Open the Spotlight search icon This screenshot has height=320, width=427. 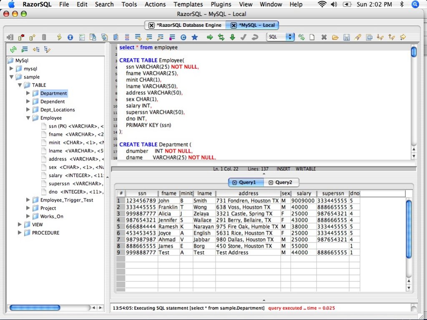coord(415,4)
